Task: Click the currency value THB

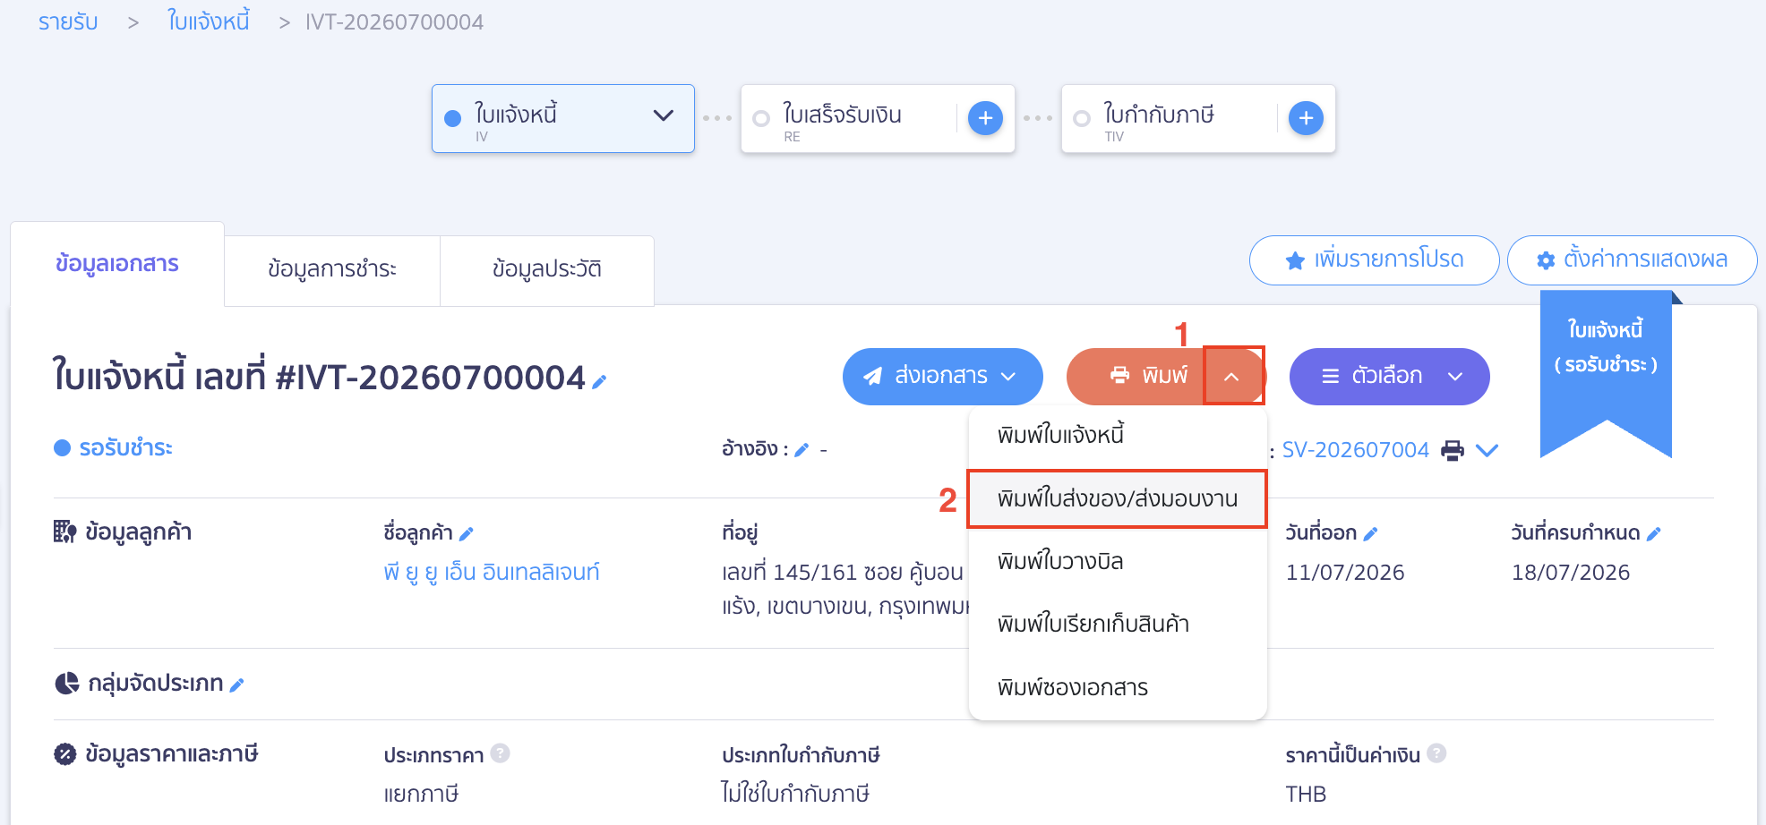Action: pyautogui.click(x=1306, y=795)
